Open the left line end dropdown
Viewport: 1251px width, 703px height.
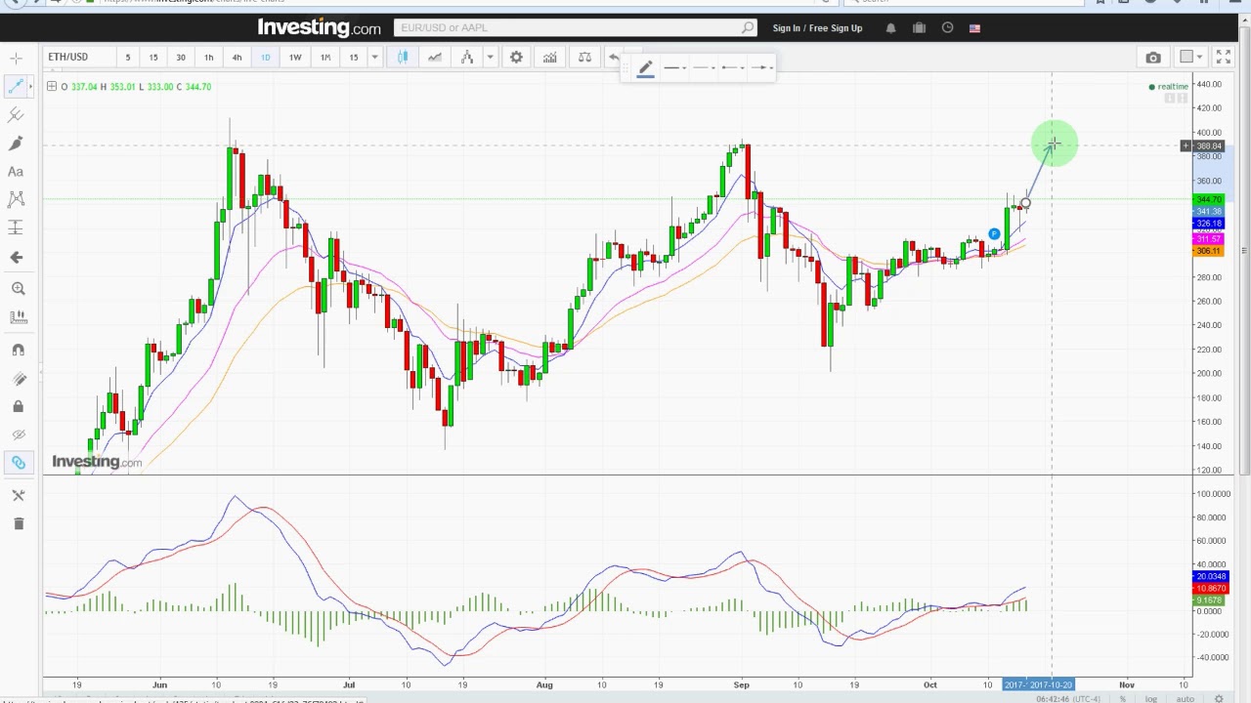tap(732, 68)
